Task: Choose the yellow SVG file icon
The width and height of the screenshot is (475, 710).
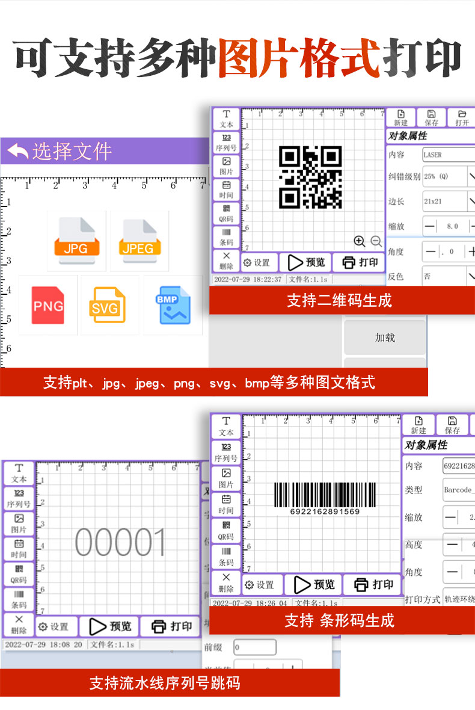Action: tap(108, 305)
